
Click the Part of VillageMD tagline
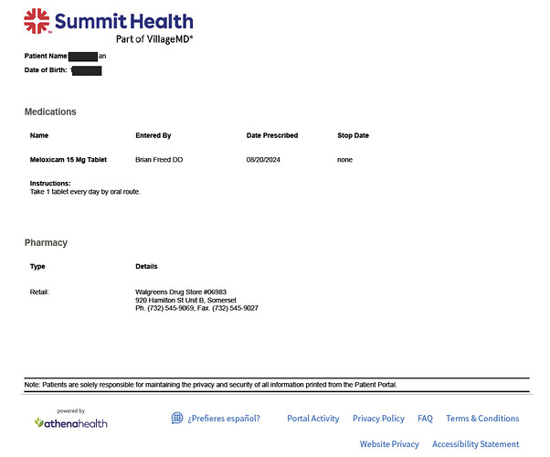click(x=154, y=39)
